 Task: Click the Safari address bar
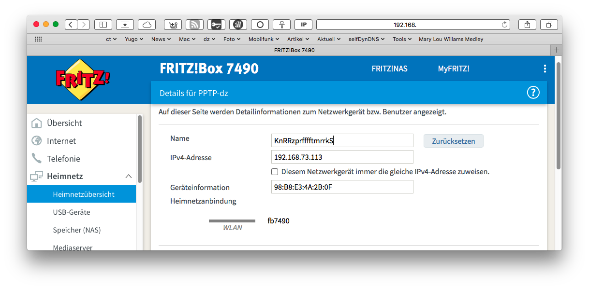[x=413, y=24]
